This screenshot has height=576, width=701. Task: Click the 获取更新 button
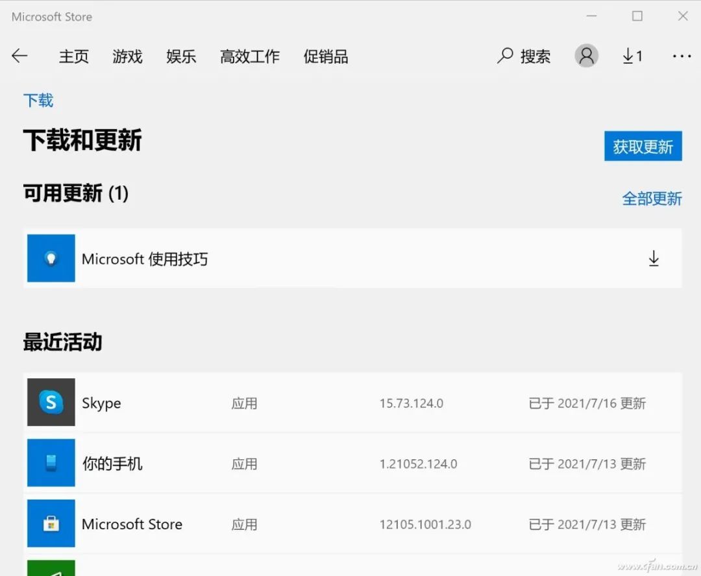click(x=643, y=146)
